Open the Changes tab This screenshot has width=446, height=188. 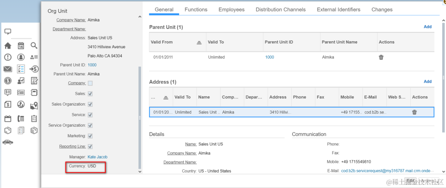tap(382, 10)
